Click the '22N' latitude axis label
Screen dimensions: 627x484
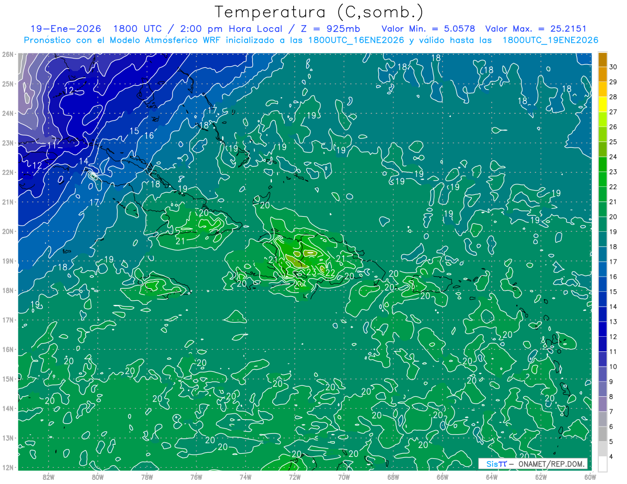click(7, 172)
